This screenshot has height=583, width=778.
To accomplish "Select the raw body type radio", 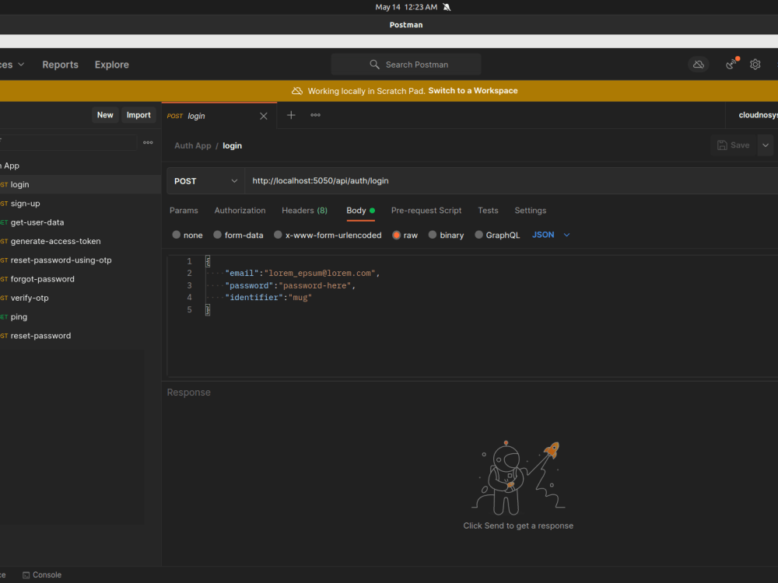I will [397, 235].
